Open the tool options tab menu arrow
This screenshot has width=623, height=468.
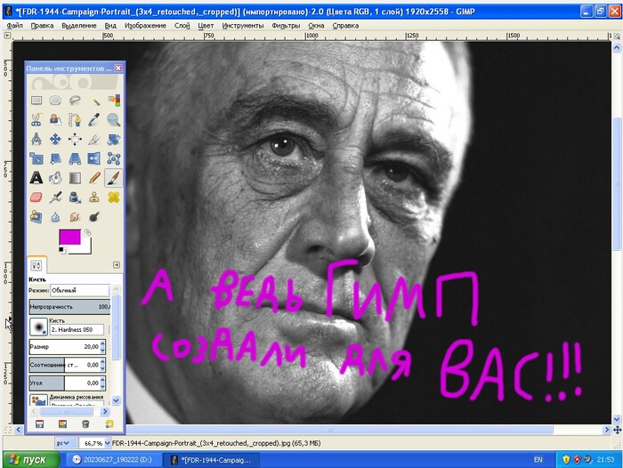[117, 265]
